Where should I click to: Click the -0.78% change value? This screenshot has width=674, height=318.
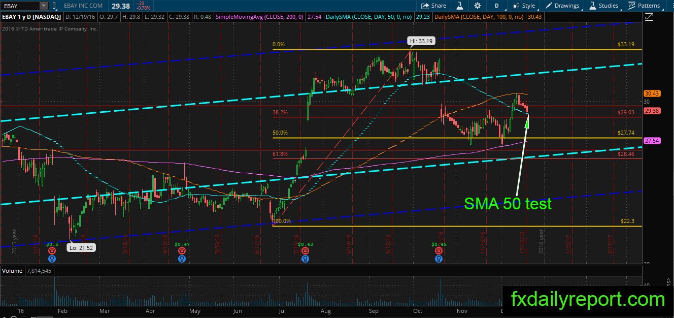point(143,8)
